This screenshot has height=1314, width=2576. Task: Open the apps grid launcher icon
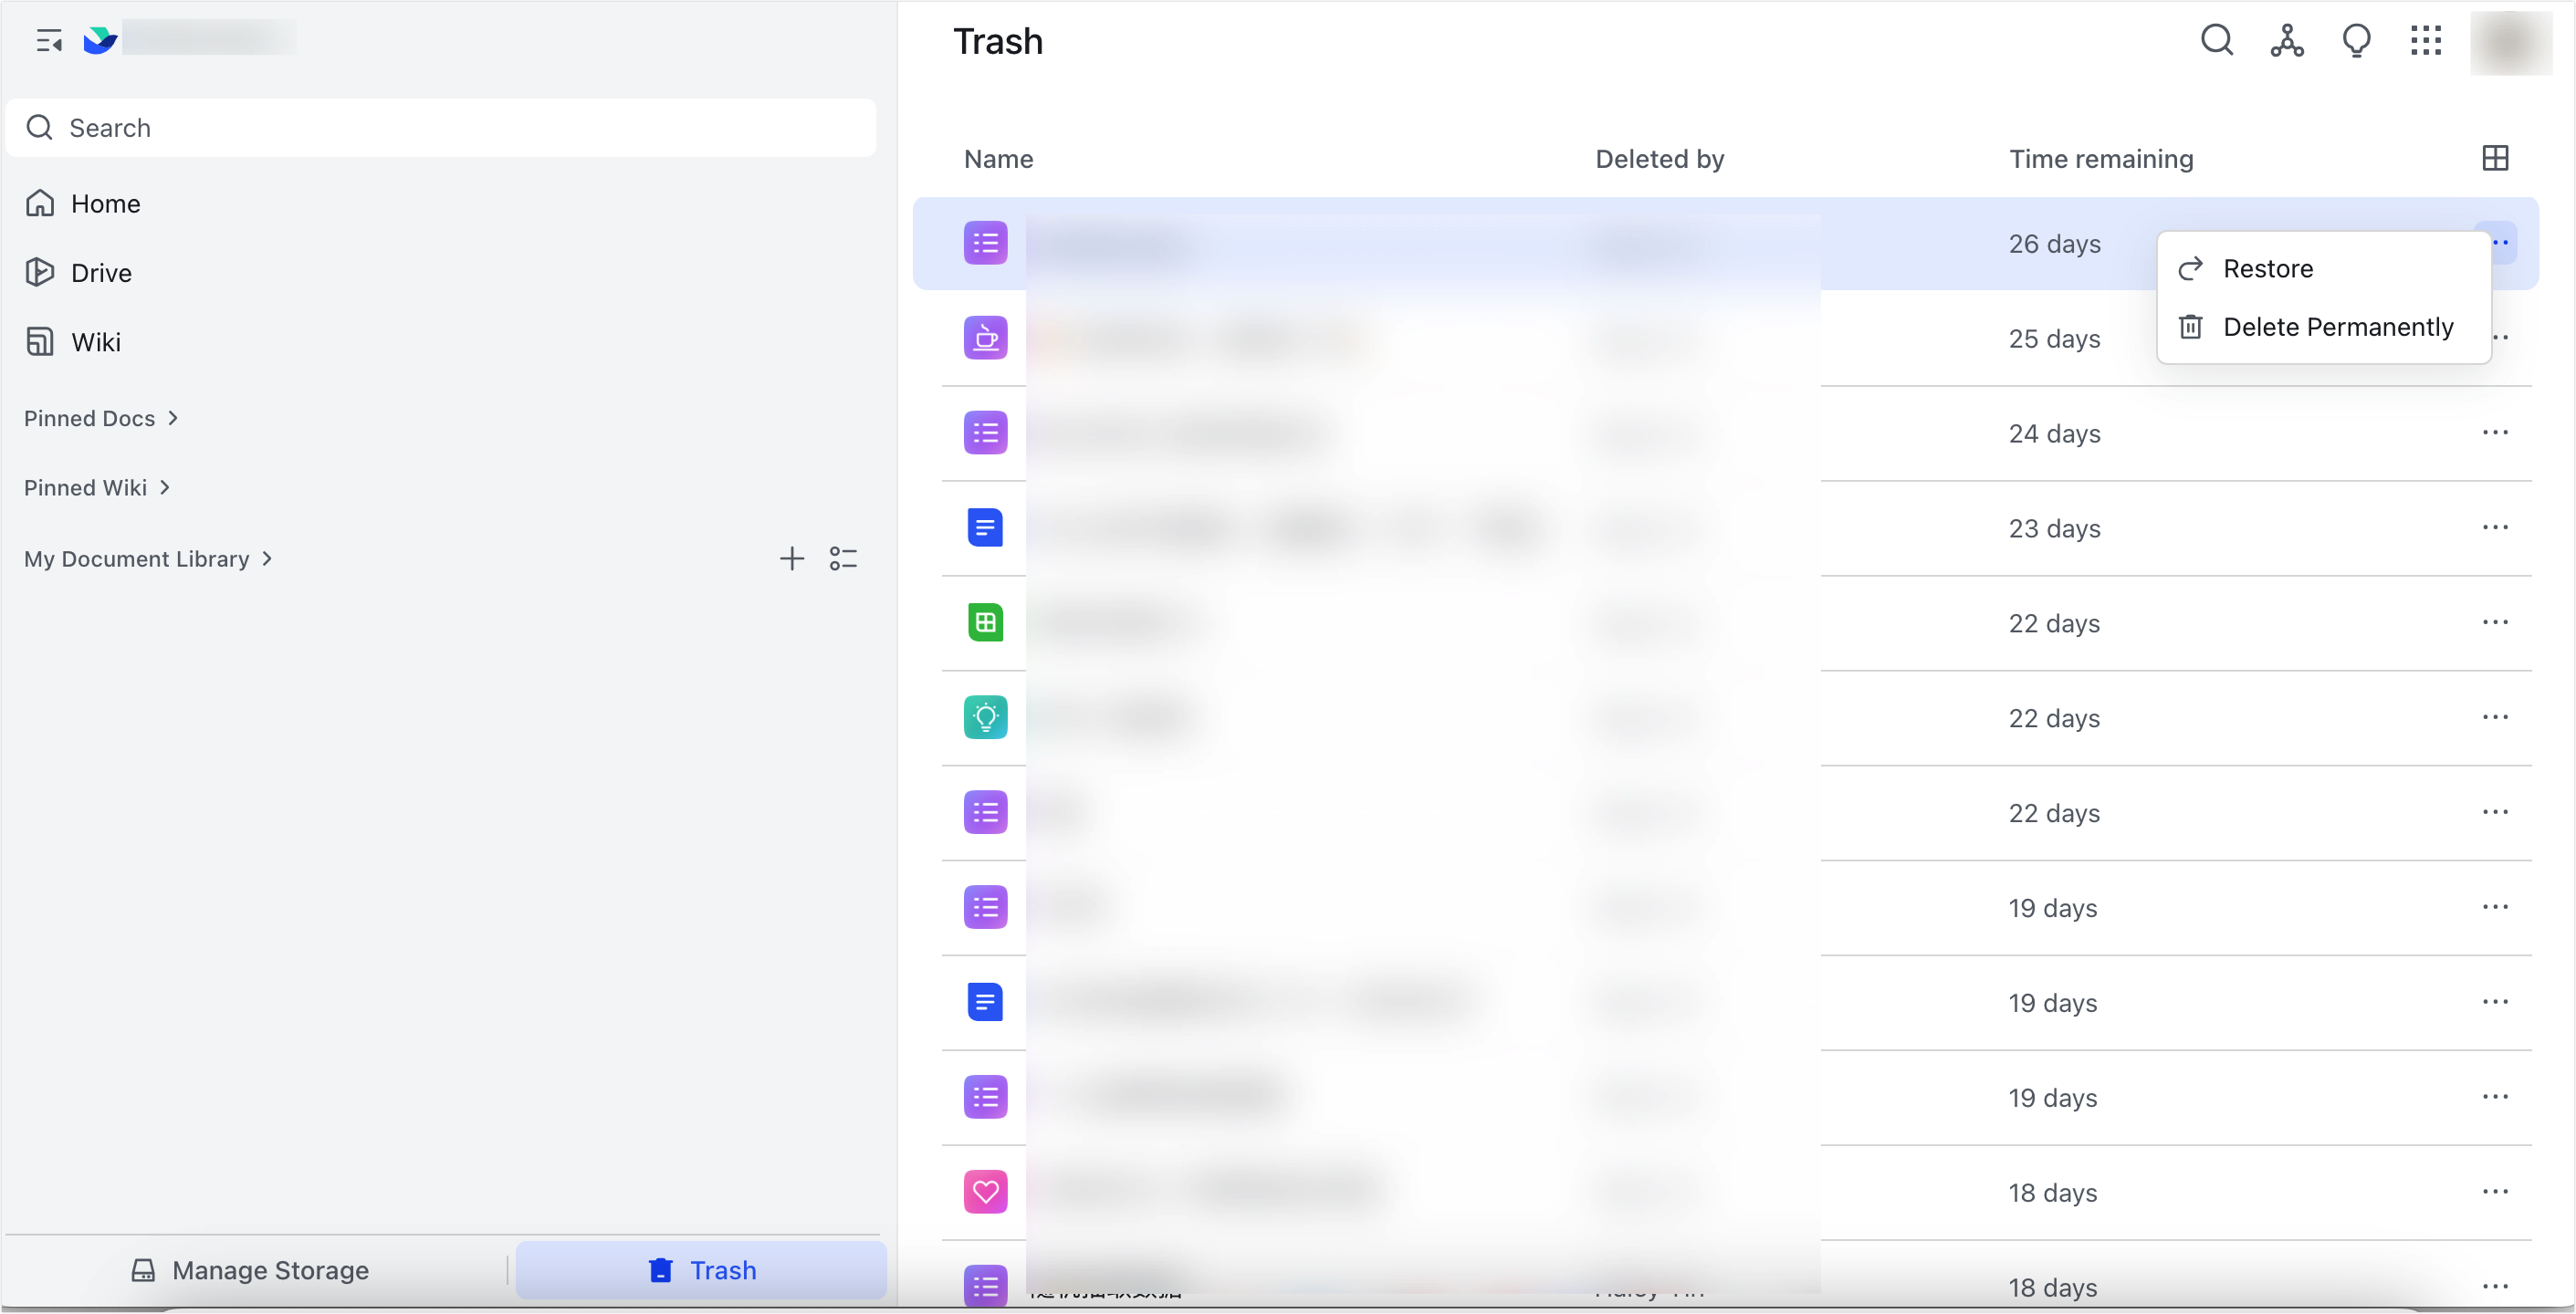click(x=2425, y=41)
